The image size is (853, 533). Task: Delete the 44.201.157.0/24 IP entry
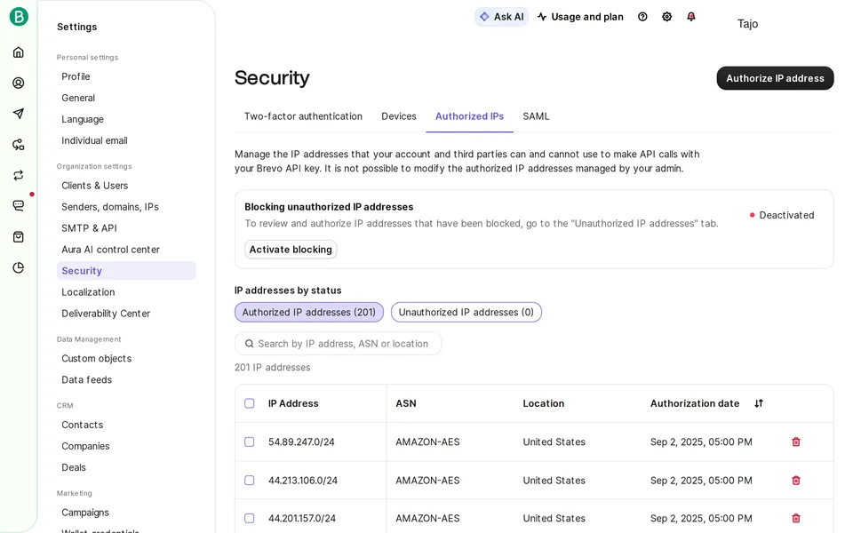point(796,518)
